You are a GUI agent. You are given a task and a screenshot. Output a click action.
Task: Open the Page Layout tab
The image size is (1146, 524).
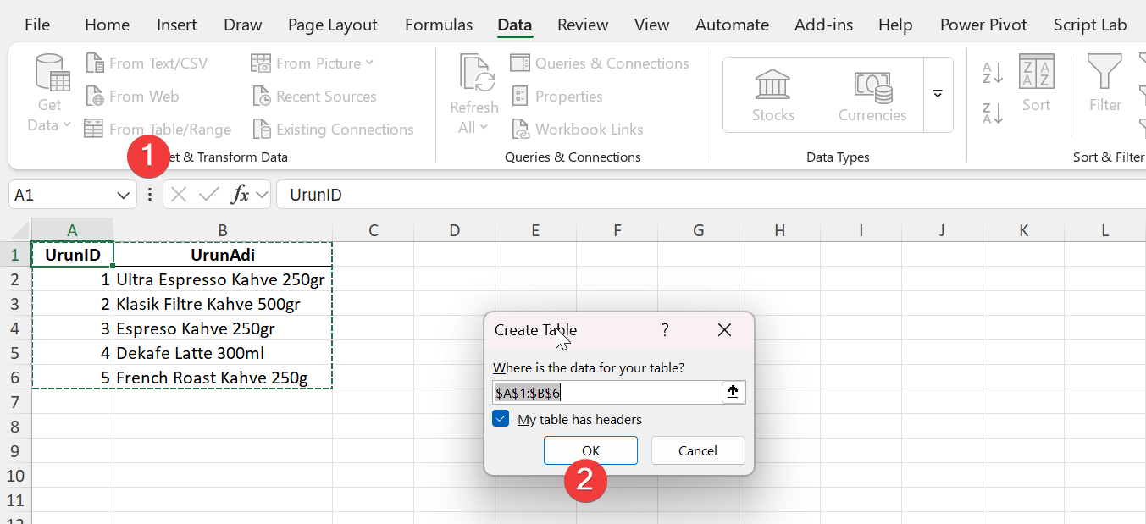coord(332,25)
